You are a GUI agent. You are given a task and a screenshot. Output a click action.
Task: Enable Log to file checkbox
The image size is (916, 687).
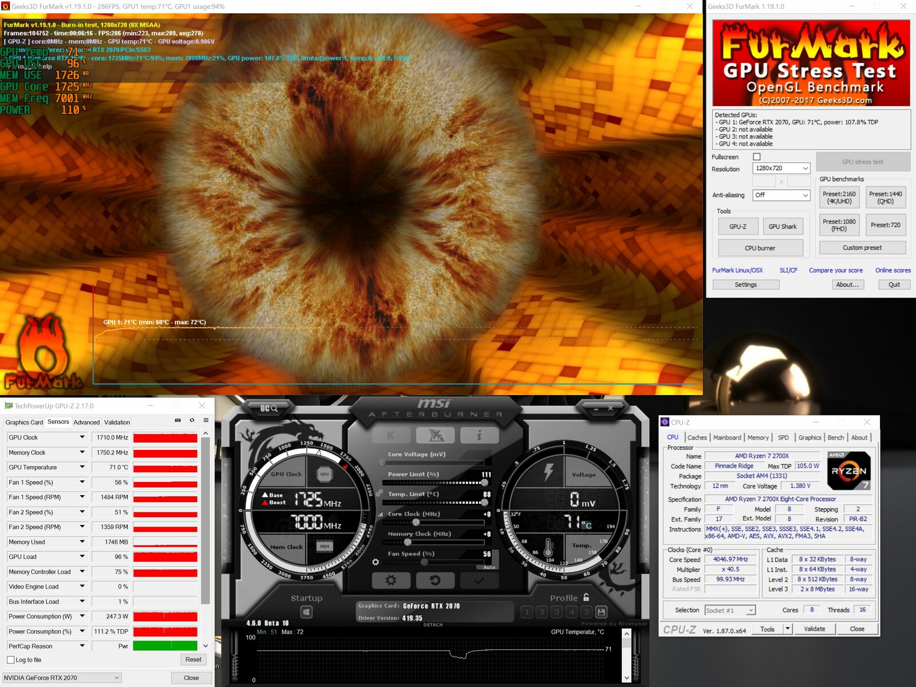click(x=10, y=660)
